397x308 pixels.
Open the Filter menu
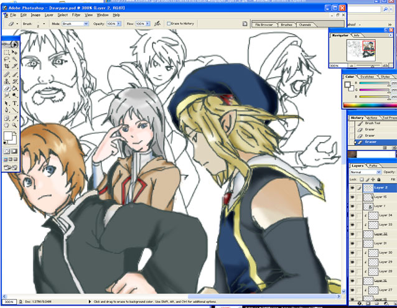[x=76, y=15]
